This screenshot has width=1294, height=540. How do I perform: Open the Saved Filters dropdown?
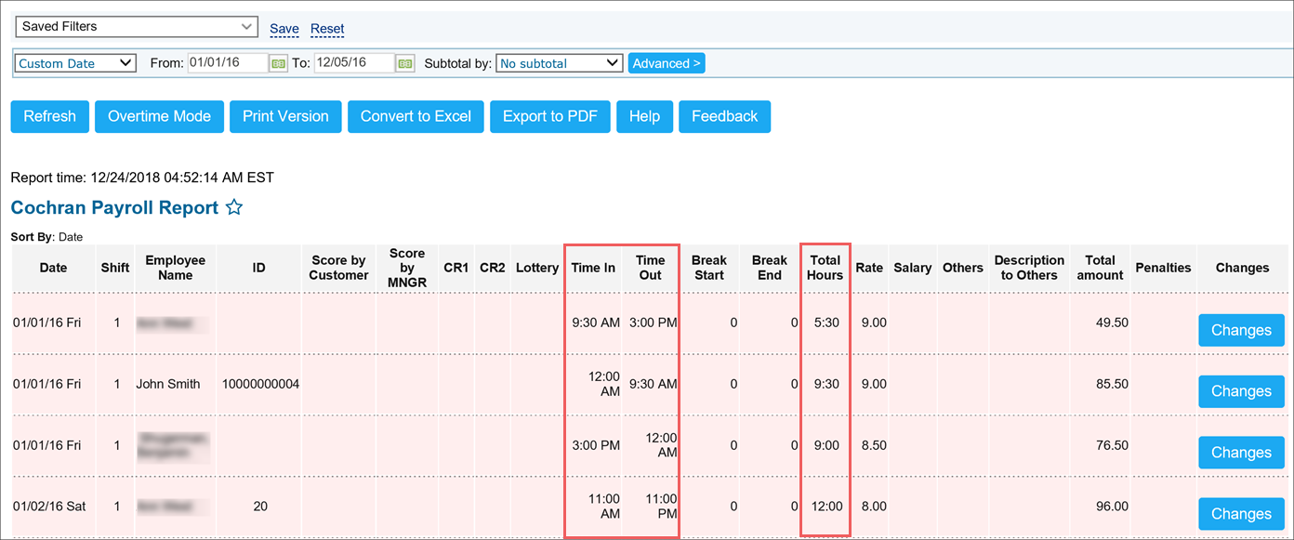point(137,27)
